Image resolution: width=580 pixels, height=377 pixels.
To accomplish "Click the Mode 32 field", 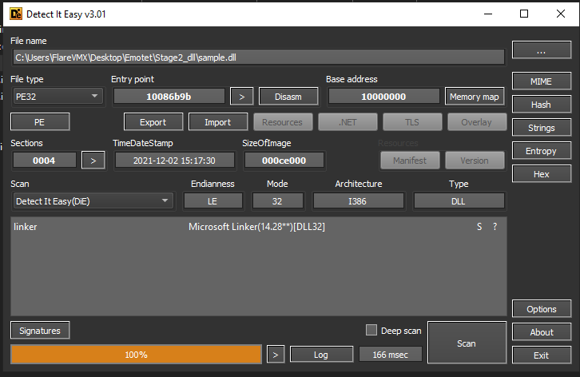I will pos(277,201).
